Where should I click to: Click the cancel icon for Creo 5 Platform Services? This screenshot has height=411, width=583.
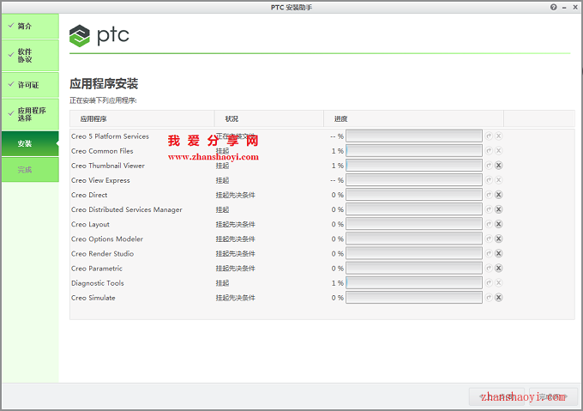pyautogui.click(x=499, y=136)
